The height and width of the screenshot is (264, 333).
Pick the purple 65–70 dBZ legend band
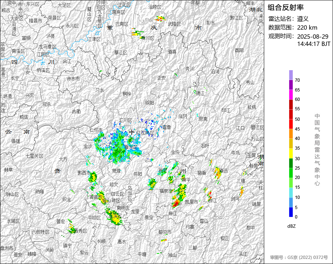[291, 85]
